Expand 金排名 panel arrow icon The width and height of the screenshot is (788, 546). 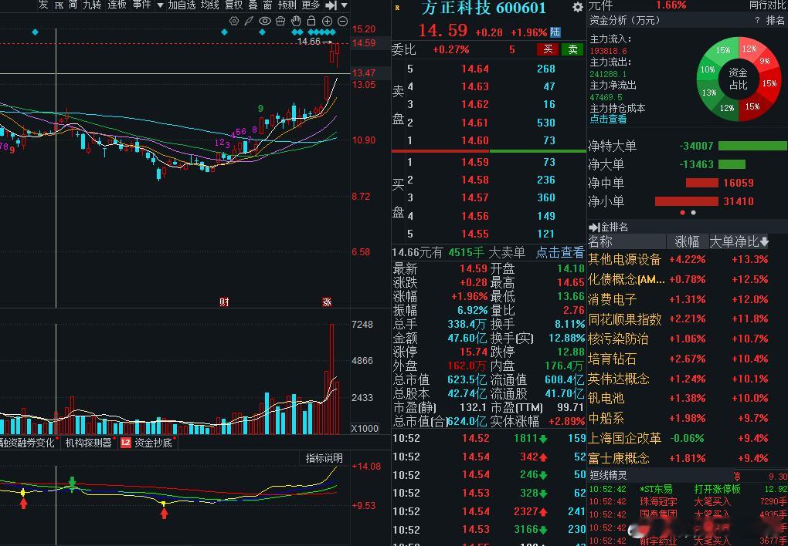click(x=595, y=227)
